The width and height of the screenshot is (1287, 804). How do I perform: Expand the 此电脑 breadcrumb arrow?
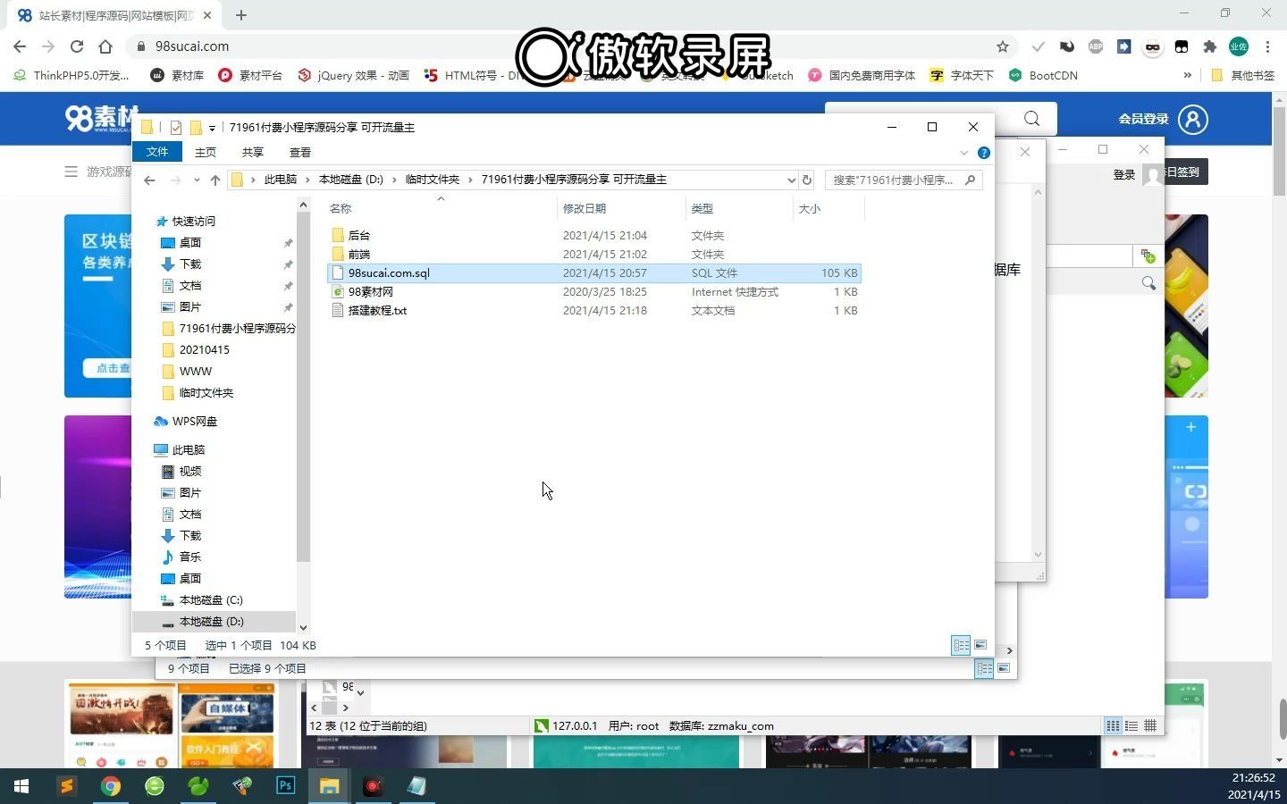(307, 180)
